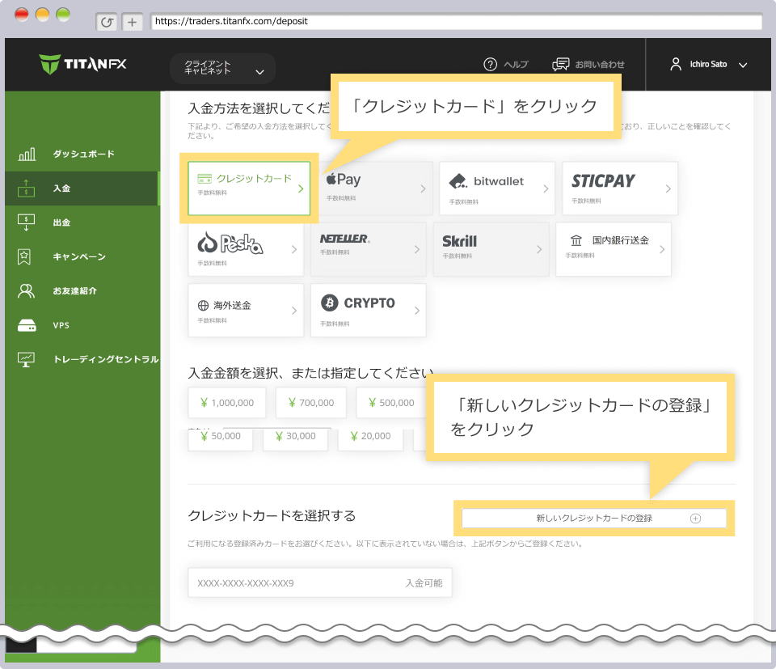
Task: Click the 新しいクレジットカードの登録 button
Action: pos(596,518)
